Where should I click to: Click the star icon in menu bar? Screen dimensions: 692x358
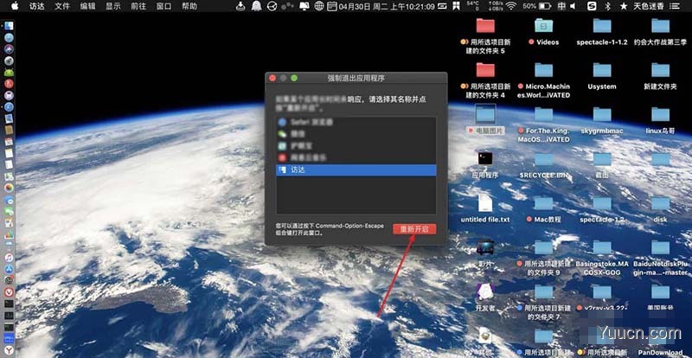point(623,6)
